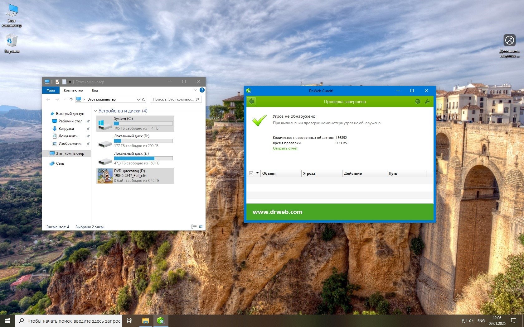Toggle the select-all checkbox in threats table
This screenshot has height=327, width=524.
coord(251,173)
